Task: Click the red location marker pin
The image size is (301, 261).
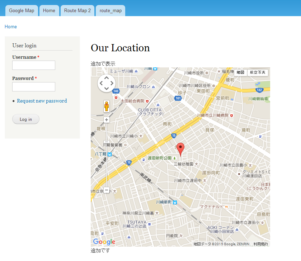Action: 180,150
